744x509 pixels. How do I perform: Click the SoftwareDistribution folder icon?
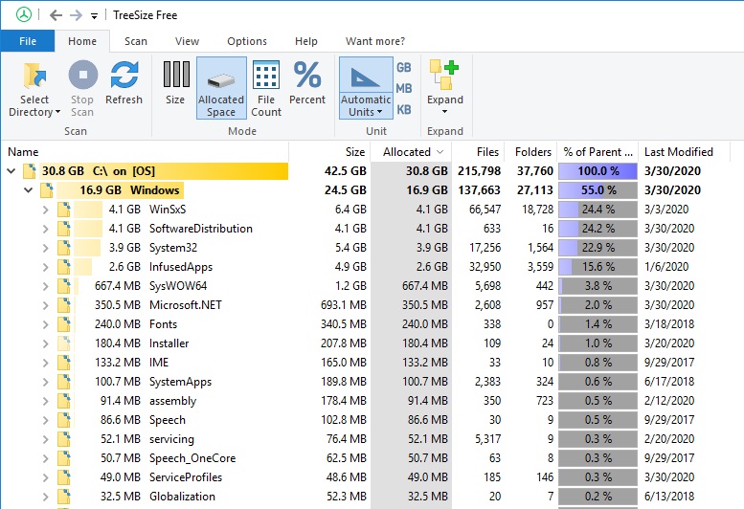coord(64,229)
